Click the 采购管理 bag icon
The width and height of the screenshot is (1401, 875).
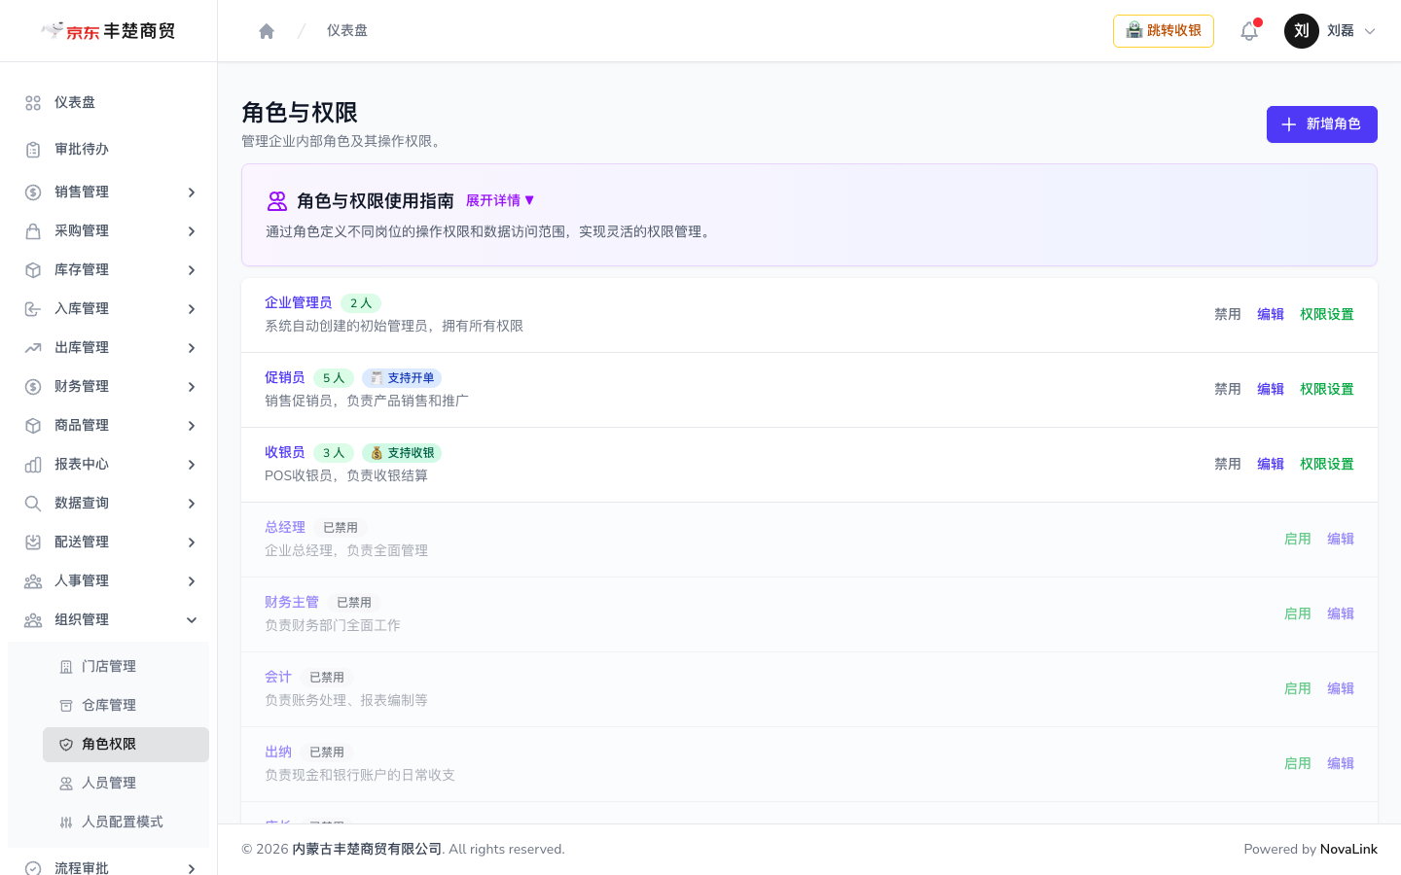(33, 231)
